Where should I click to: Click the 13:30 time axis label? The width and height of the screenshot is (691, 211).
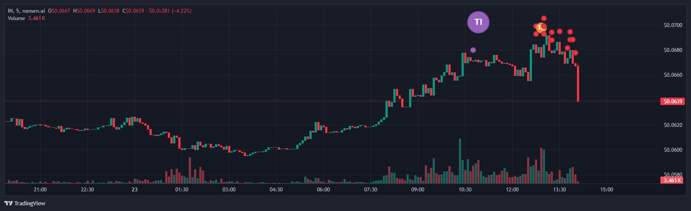pos(559,190)
